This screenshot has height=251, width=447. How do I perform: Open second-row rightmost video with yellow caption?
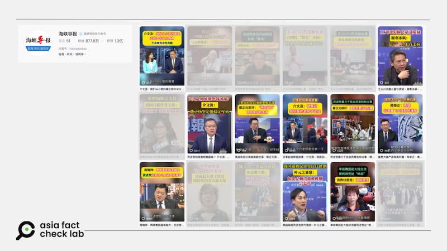[400, 123]
